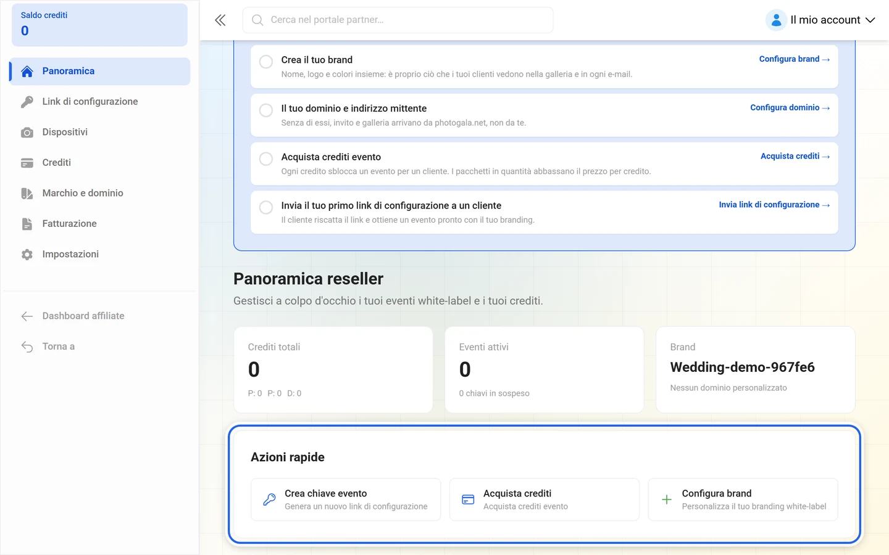Click the return arrow icon beside Torna a

(x=27, y=347)
